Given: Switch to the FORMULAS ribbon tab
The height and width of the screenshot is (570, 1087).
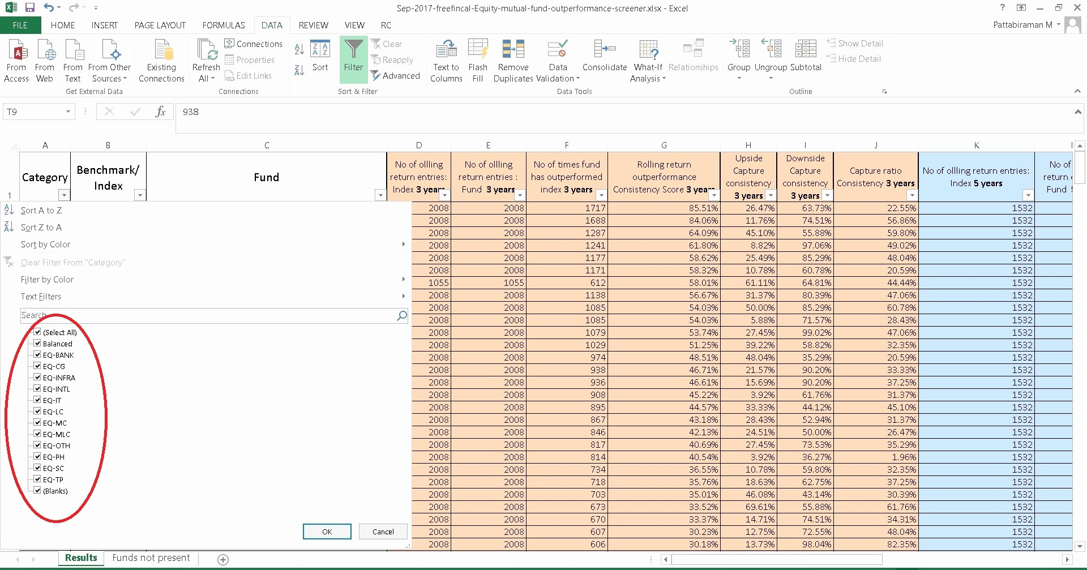Looking at the screenshot, I should 224,25.
